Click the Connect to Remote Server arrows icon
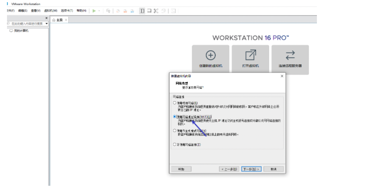376x191 pixels. 290,55
